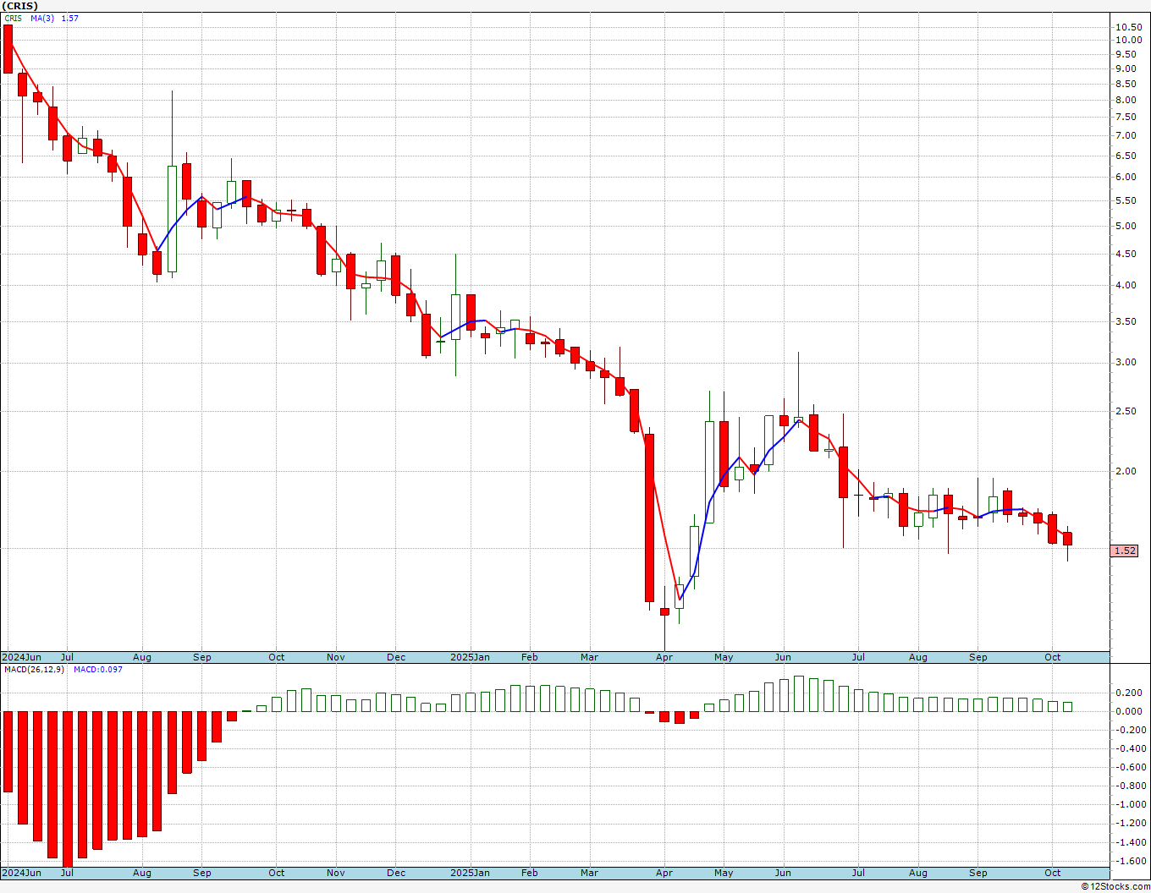Click the 10.50 price axis label
1151x893 pixels.
point(1127,27)
